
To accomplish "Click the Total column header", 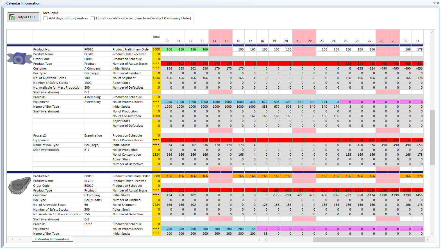I will pyautogui.click(x=156, y=37).
